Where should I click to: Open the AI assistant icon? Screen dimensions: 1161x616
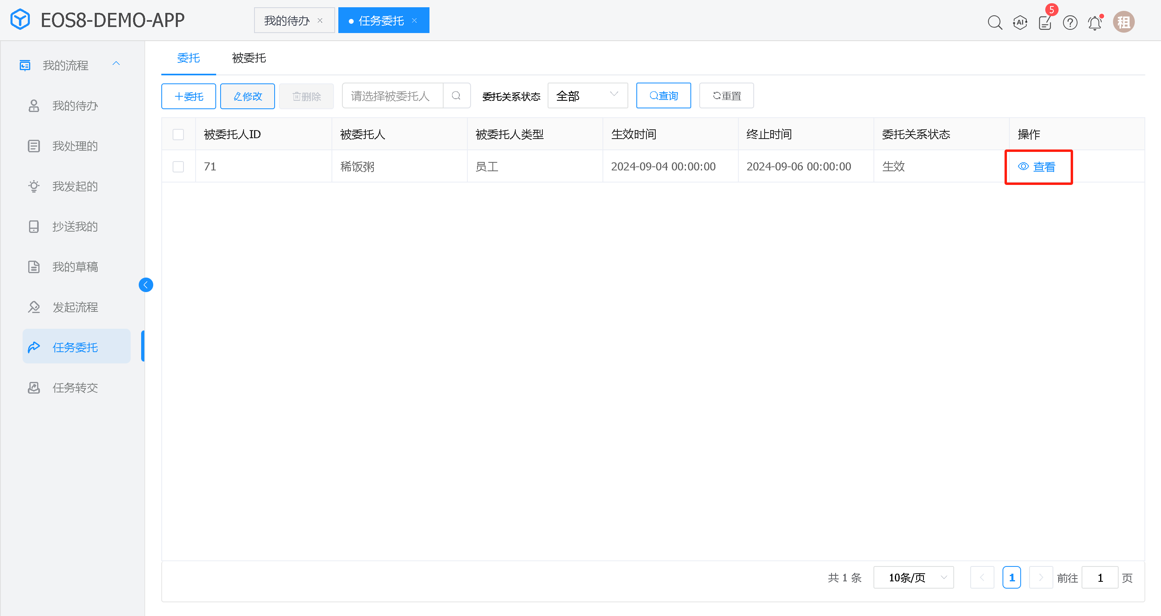(x=1019, y=22)
